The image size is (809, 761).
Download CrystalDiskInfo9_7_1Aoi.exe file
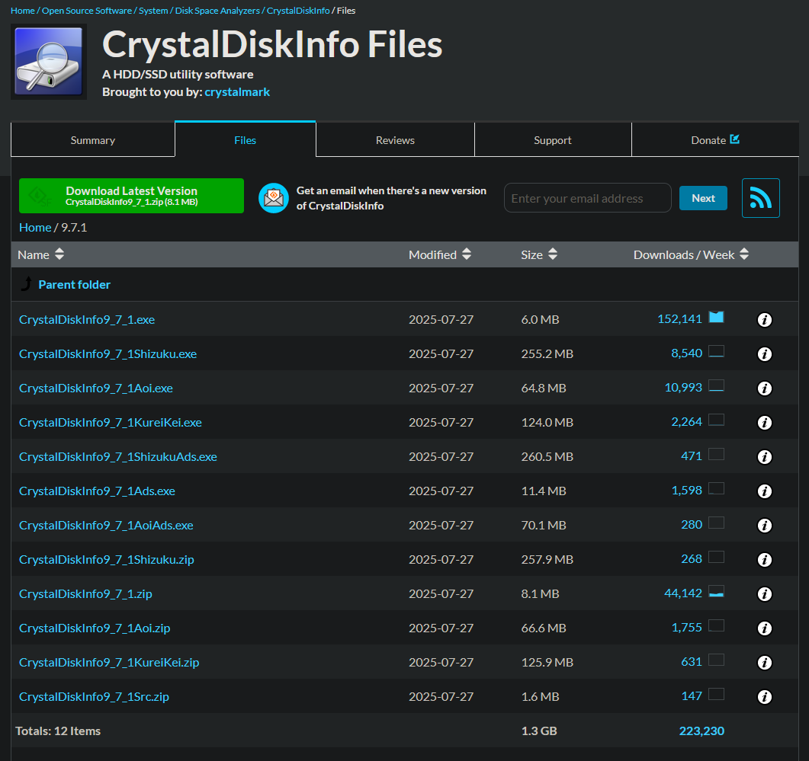96,388
